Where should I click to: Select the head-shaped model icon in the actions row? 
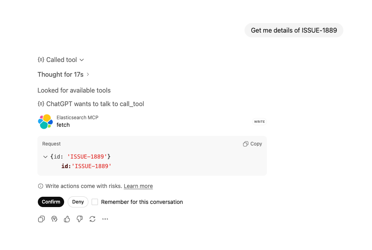click(x=54, y=219)
